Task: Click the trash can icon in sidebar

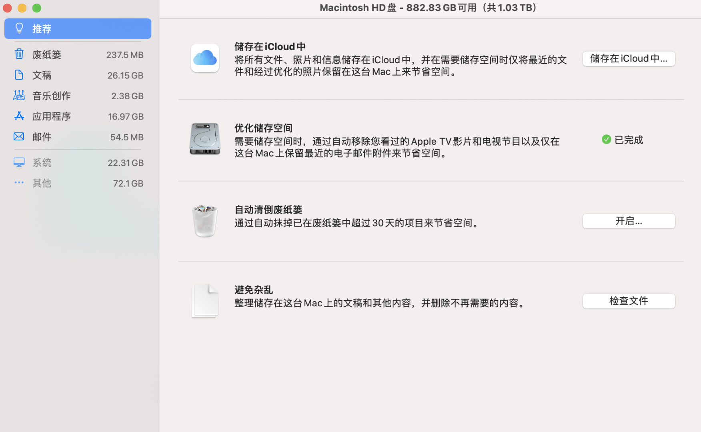Action: (19, 54)
